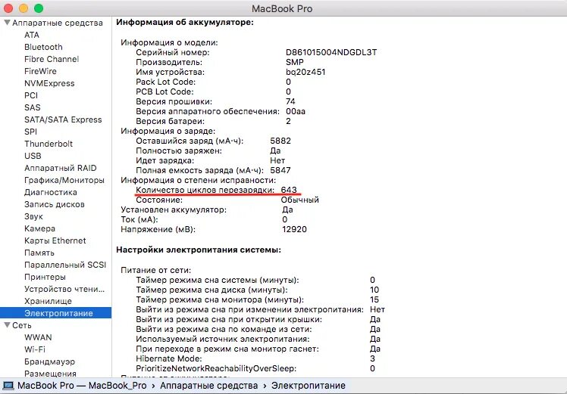Click voltage value 12920
Screen dimensions: 567x394
294,229
